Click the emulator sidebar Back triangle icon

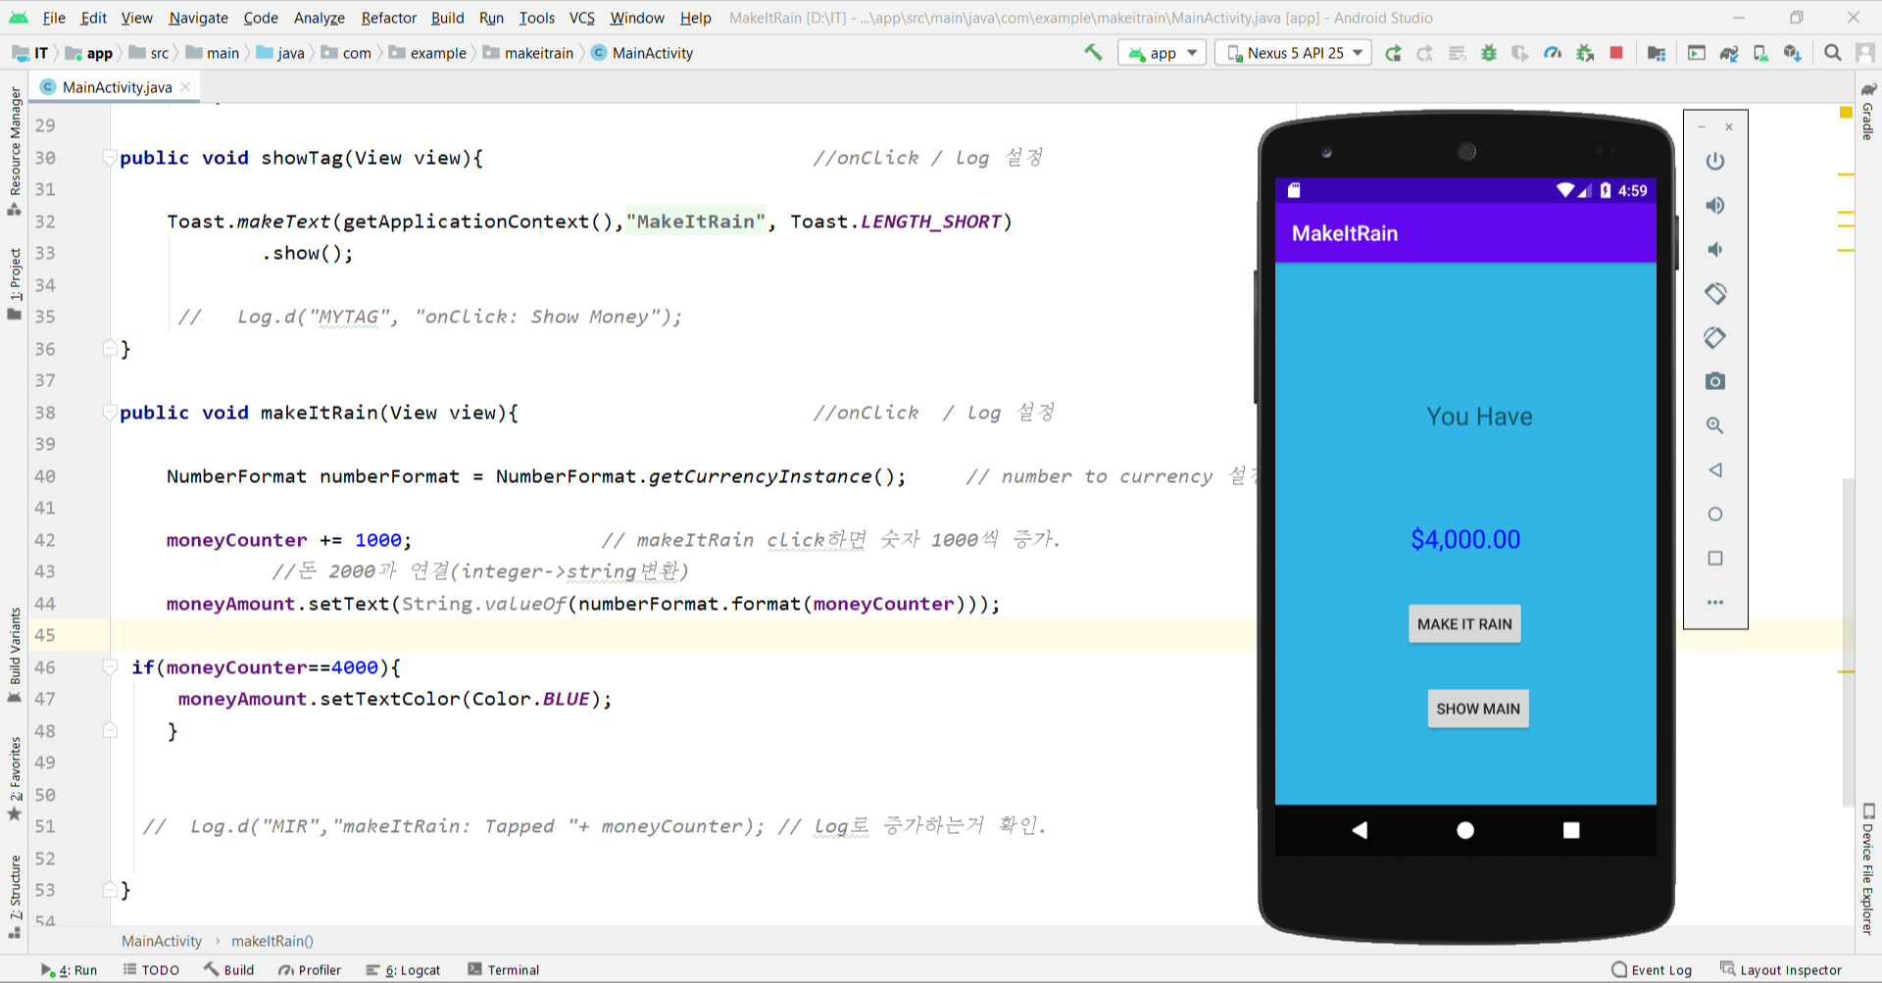(1715, 469)
